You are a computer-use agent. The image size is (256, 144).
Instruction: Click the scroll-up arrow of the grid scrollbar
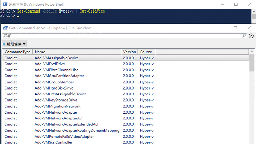252,52
